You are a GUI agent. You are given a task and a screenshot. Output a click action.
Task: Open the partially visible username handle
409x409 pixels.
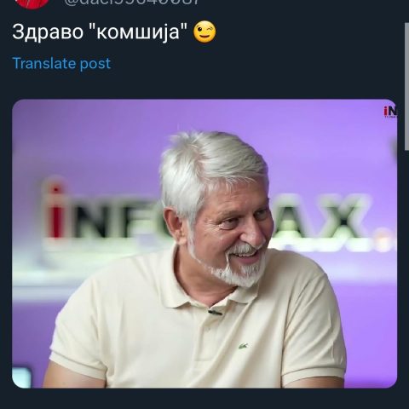131,3
